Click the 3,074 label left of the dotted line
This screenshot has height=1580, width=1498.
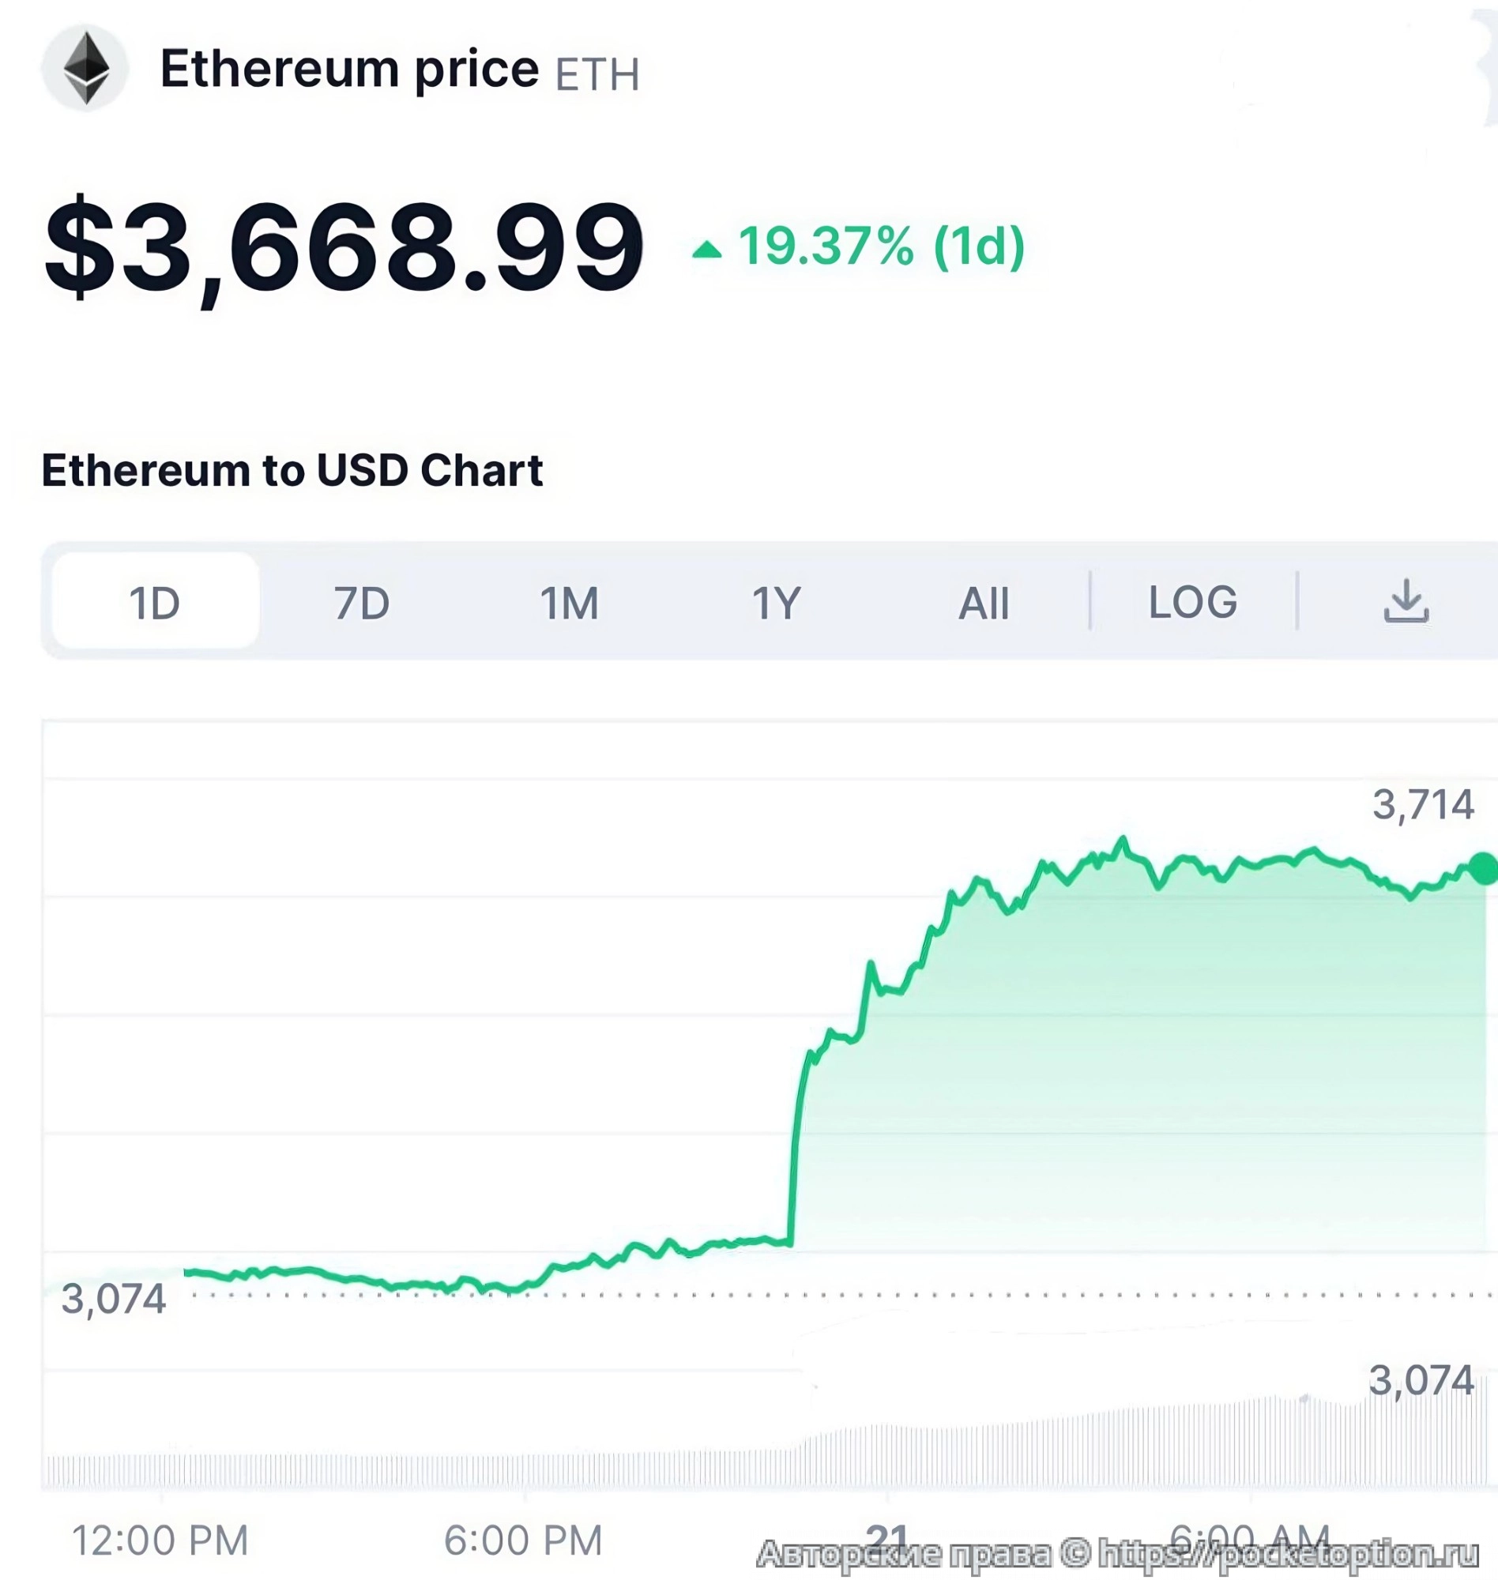114,1298
